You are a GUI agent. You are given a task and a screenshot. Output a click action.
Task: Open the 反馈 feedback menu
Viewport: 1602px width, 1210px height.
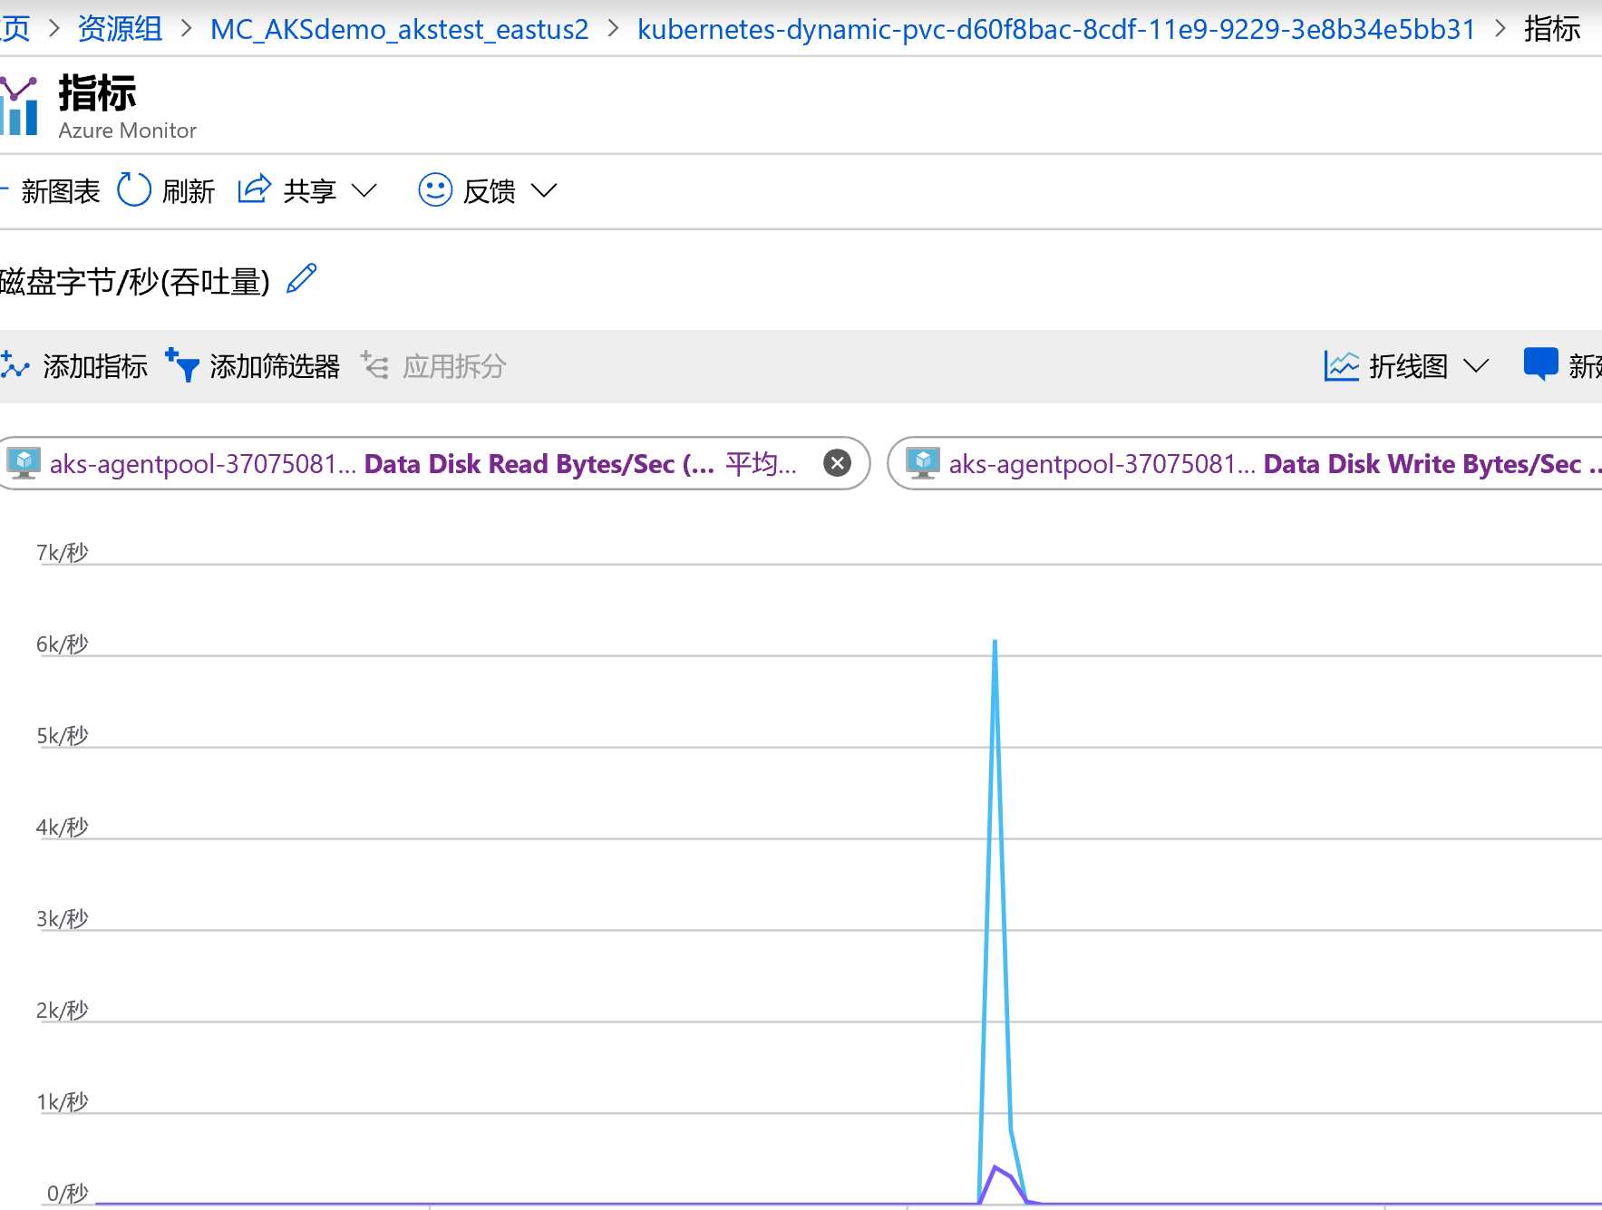click(x=489, y=191)
